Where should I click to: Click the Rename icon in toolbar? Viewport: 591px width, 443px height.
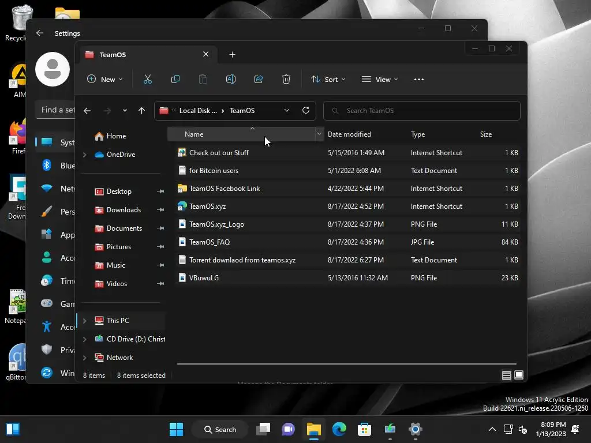tap(231, 79)
